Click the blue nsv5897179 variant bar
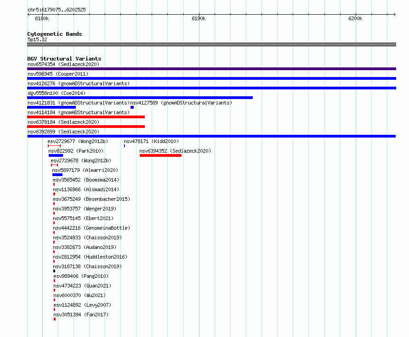409x337 pixels. tap(57, 175)
